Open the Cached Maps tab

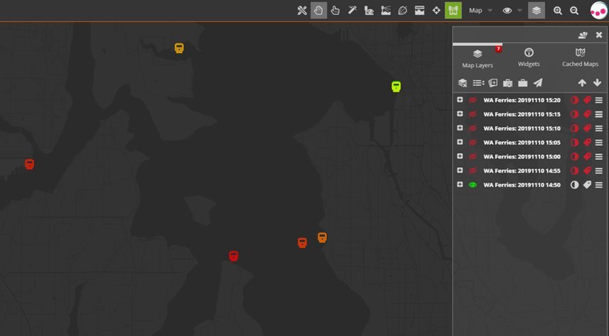click(580, 57)
